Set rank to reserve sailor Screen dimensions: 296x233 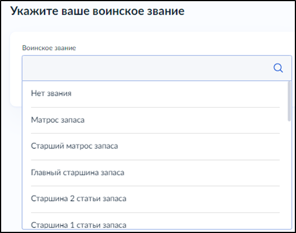(x=156, y=120)
